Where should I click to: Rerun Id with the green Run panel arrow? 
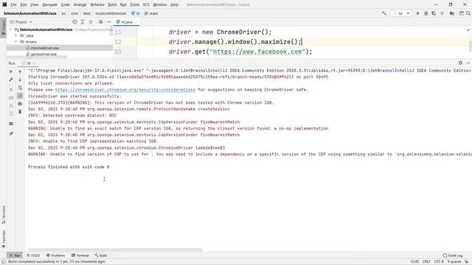11,71
